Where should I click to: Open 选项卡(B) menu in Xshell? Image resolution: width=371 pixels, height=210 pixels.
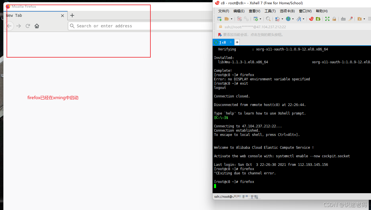click(287, 11)
